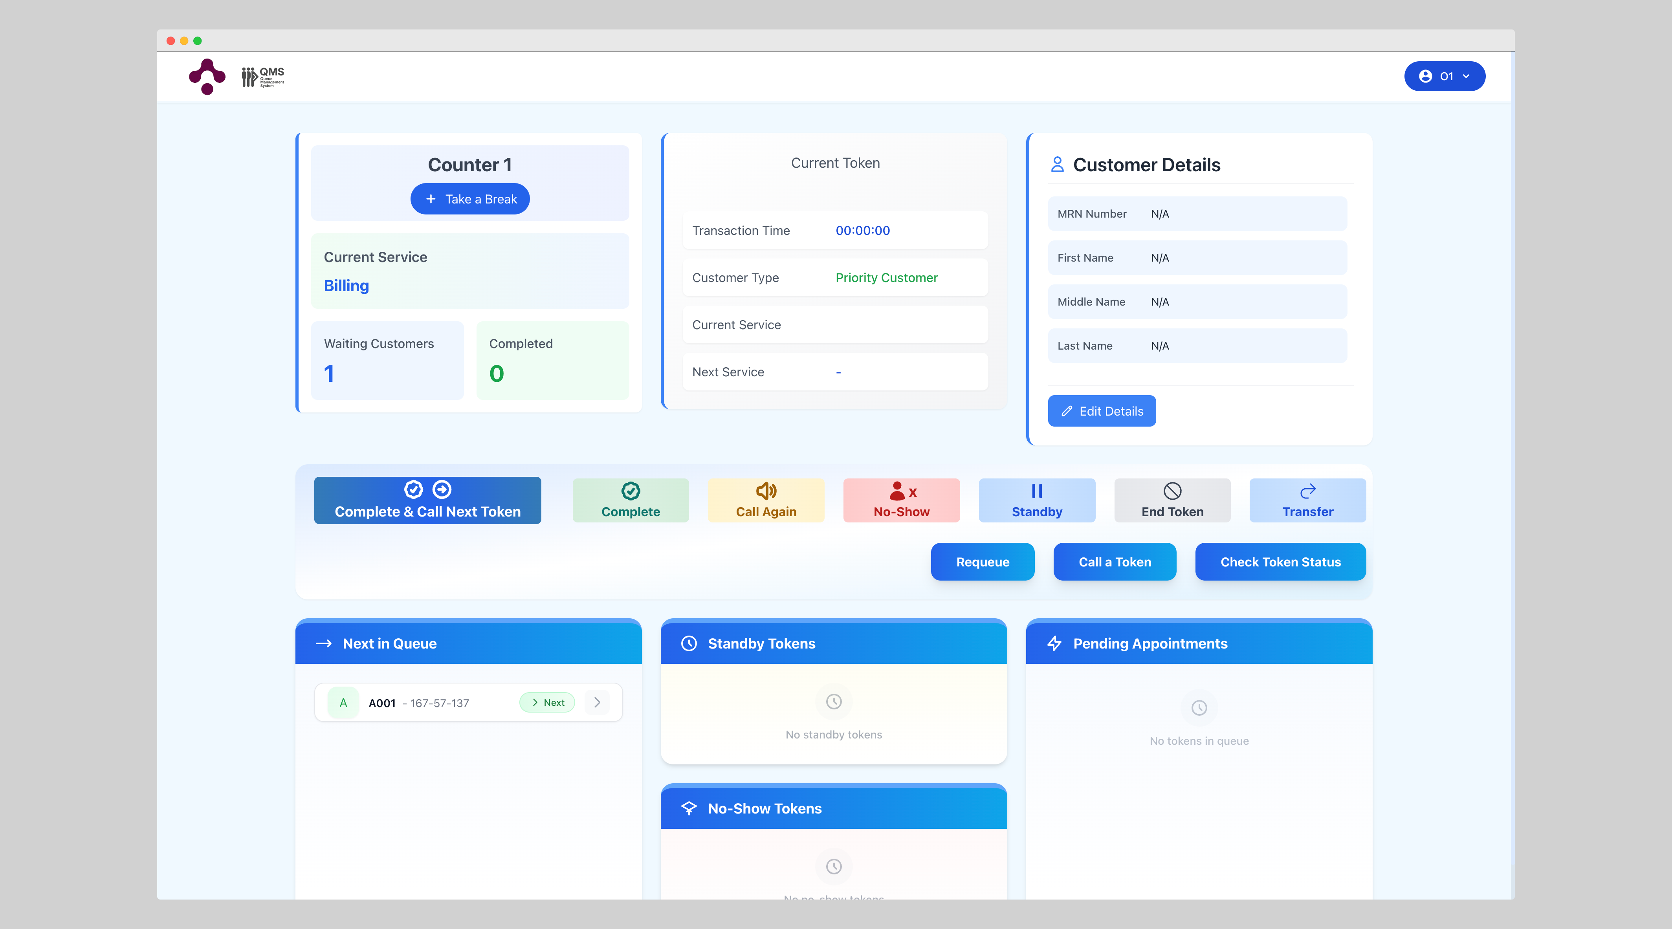Click the End Token button
The height and width of the screenshot is (929, 1672).
coord(1171,500)
